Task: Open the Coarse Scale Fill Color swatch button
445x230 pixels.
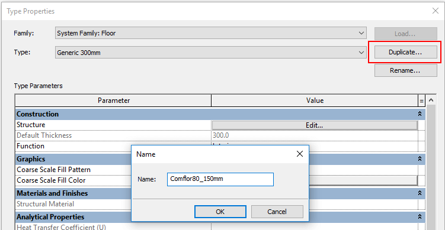Action: coord(363,180)
